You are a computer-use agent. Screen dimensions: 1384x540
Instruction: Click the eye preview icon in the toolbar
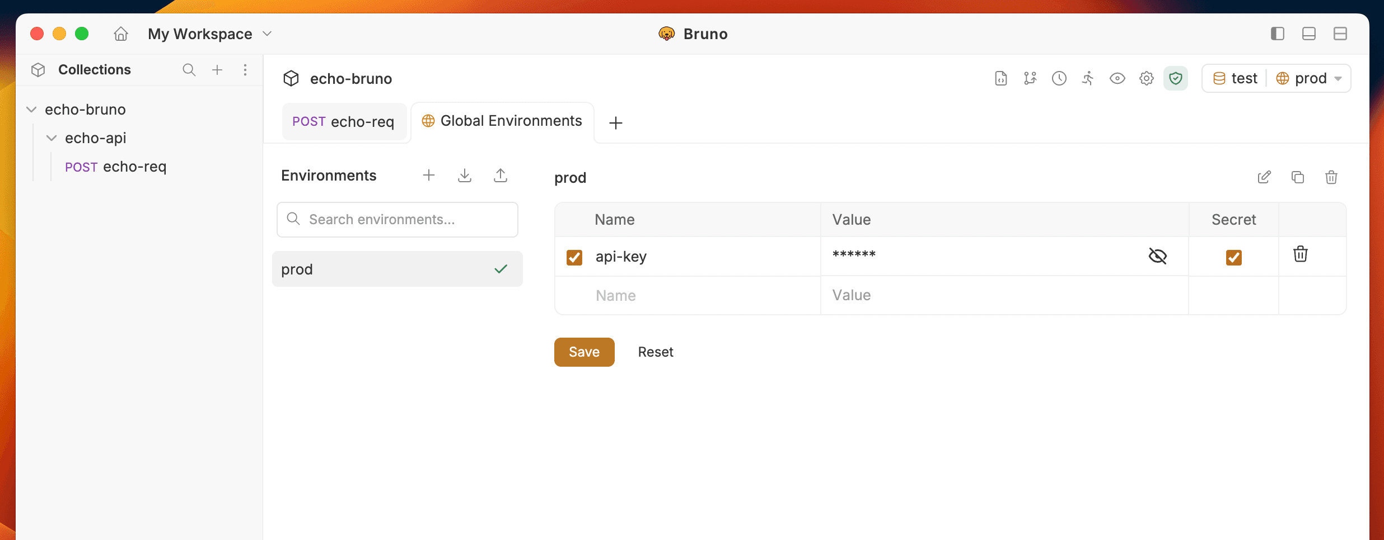(1117, 78)
